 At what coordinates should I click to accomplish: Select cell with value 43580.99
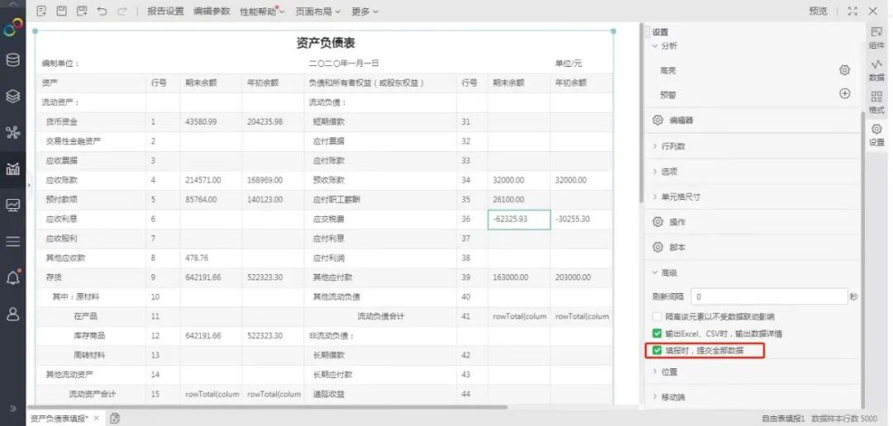(x=212, y=121)
